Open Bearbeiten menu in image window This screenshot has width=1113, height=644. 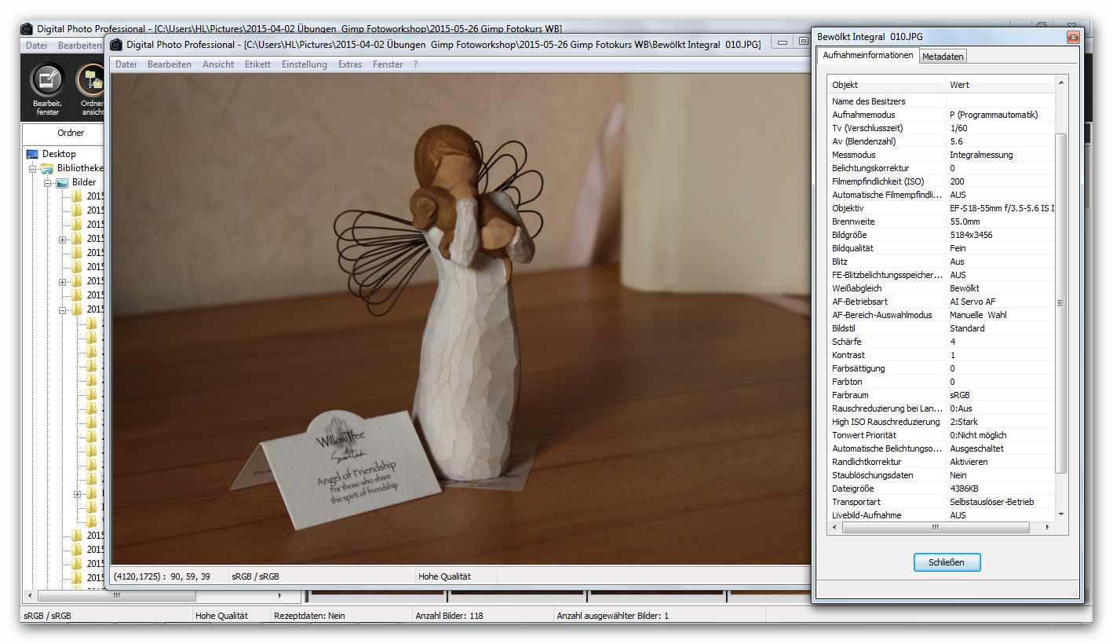click(x=170, y=64)
